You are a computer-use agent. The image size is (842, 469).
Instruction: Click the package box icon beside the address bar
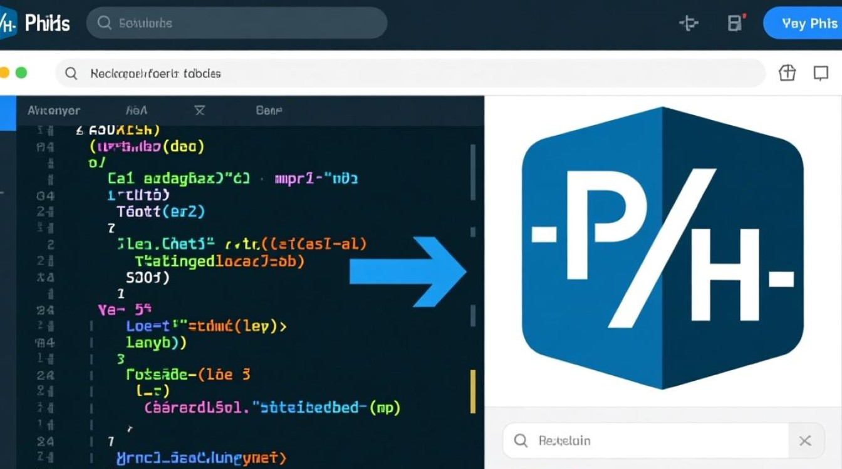pos(787,73)
